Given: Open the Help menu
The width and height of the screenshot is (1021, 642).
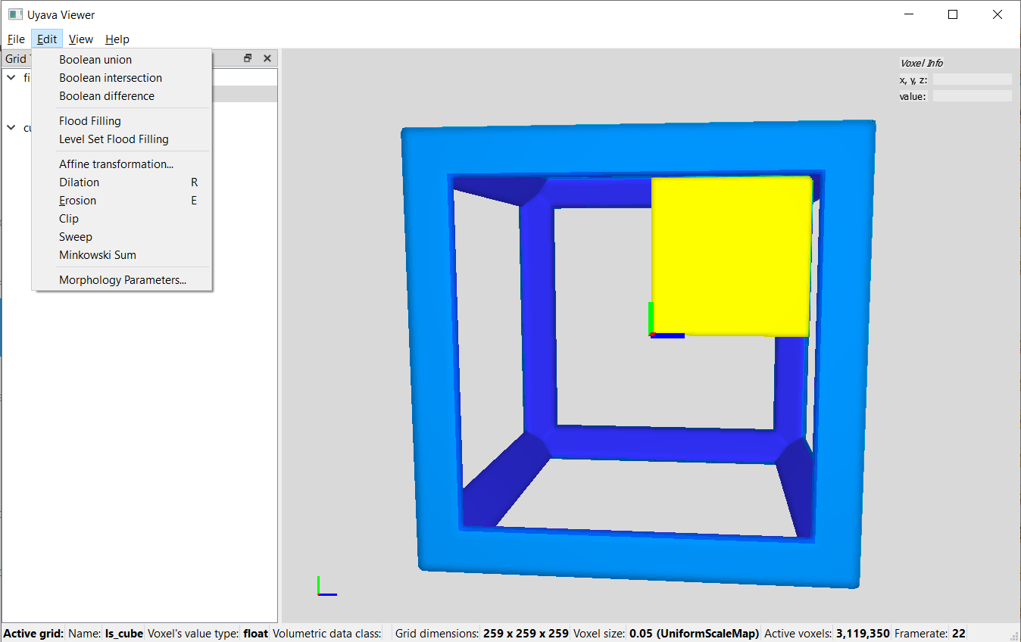Looking at the screenshot, I should (x=117, y=39).
